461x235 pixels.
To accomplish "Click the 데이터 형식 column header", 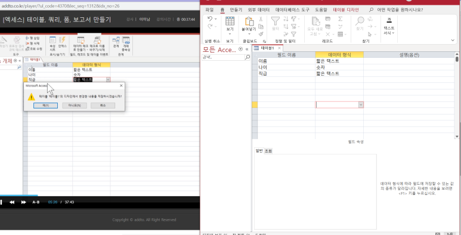I will point(339,55).
